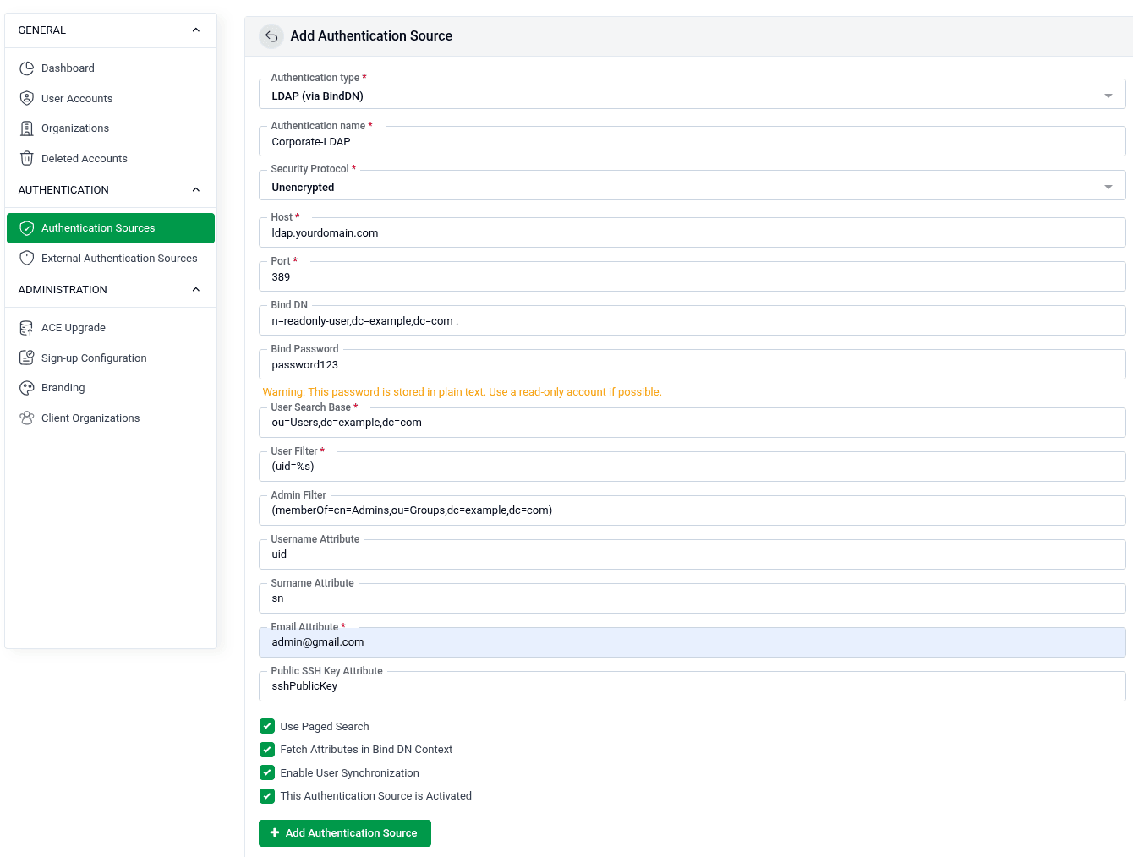Open Deleted Accounts trash icon
The width and height of the screenshot is (1133, 857).
[x=26, y=158]
